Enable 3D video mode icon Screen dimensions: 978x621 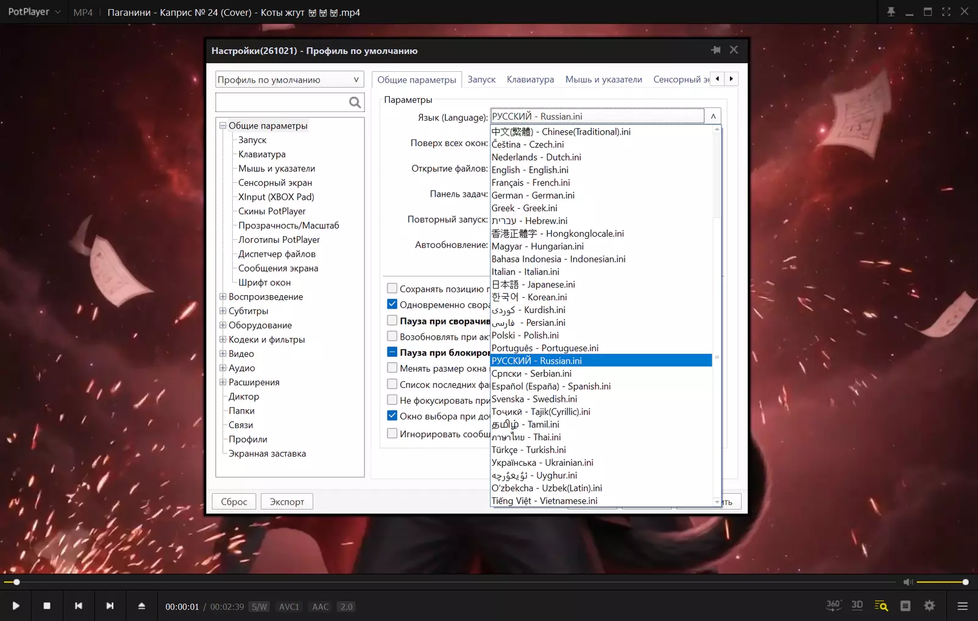(857, 605)
